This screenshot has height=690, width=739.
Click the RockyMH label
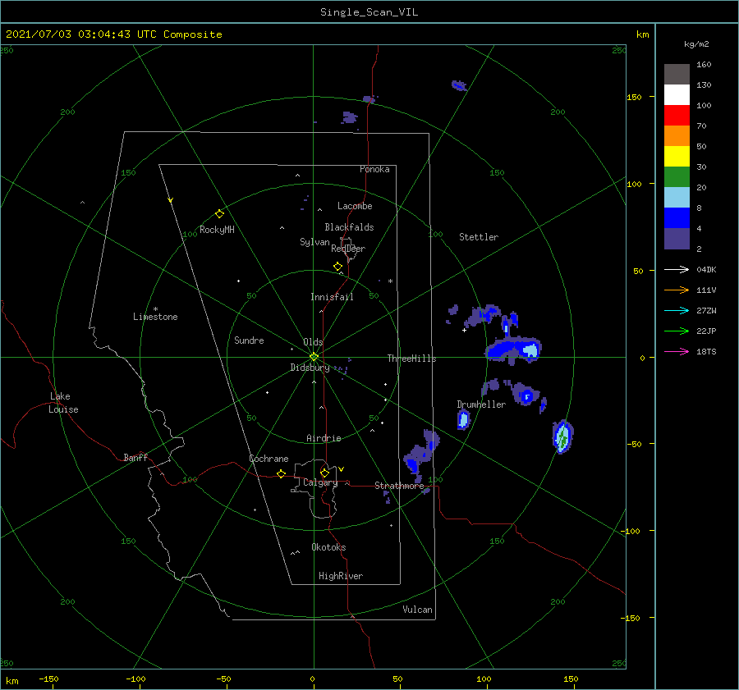click(217, 230)
